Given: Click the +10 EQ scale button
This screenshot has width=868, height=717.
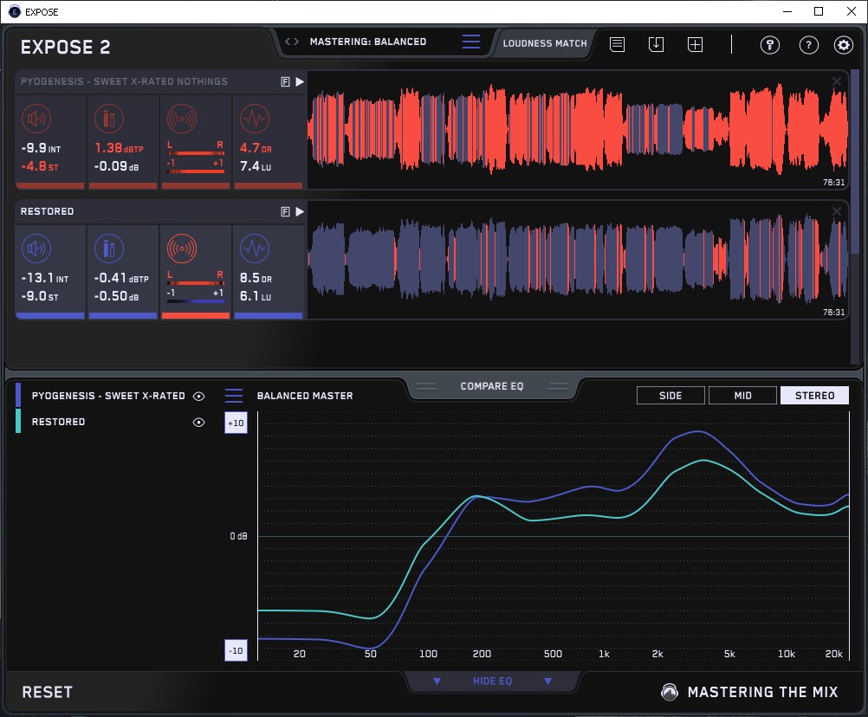Looking at the screenshot, I should (236, 423).
